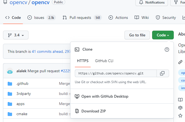The height and width of the screenshot is (122, 185).
Task: Collapse the green Code dropdown button
Action: (163, 35)
